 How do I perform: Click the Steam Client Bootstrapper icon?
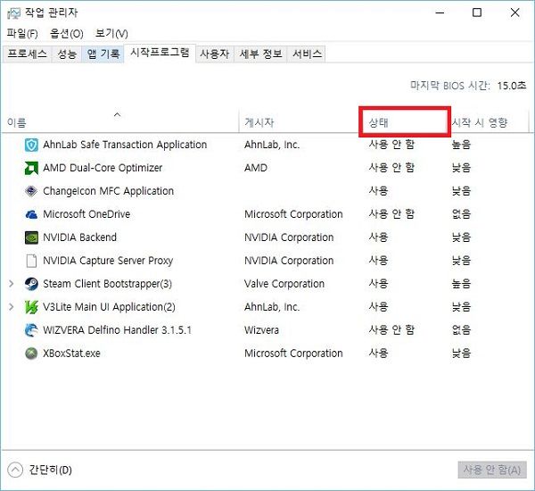(31, 284)
